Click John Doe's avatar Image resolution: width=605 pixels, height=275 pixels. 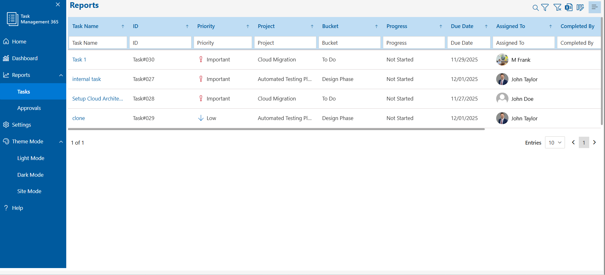(502, 99)
